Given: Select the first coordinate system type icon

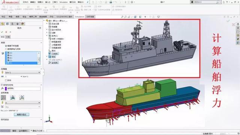Looking at the screenshot, I should coord(3,97).
